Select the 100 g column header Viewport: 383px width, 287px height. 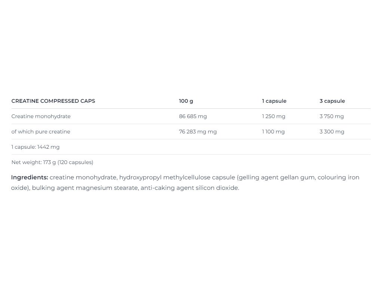point(186,101)
